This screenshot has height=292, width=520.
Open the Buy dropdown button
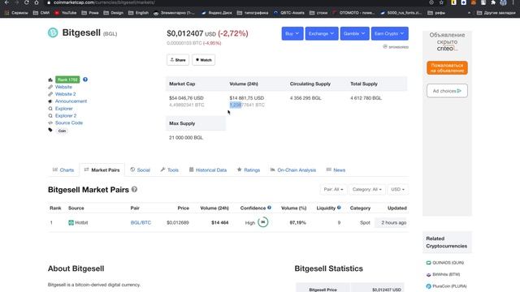click(x=292, y=33)
